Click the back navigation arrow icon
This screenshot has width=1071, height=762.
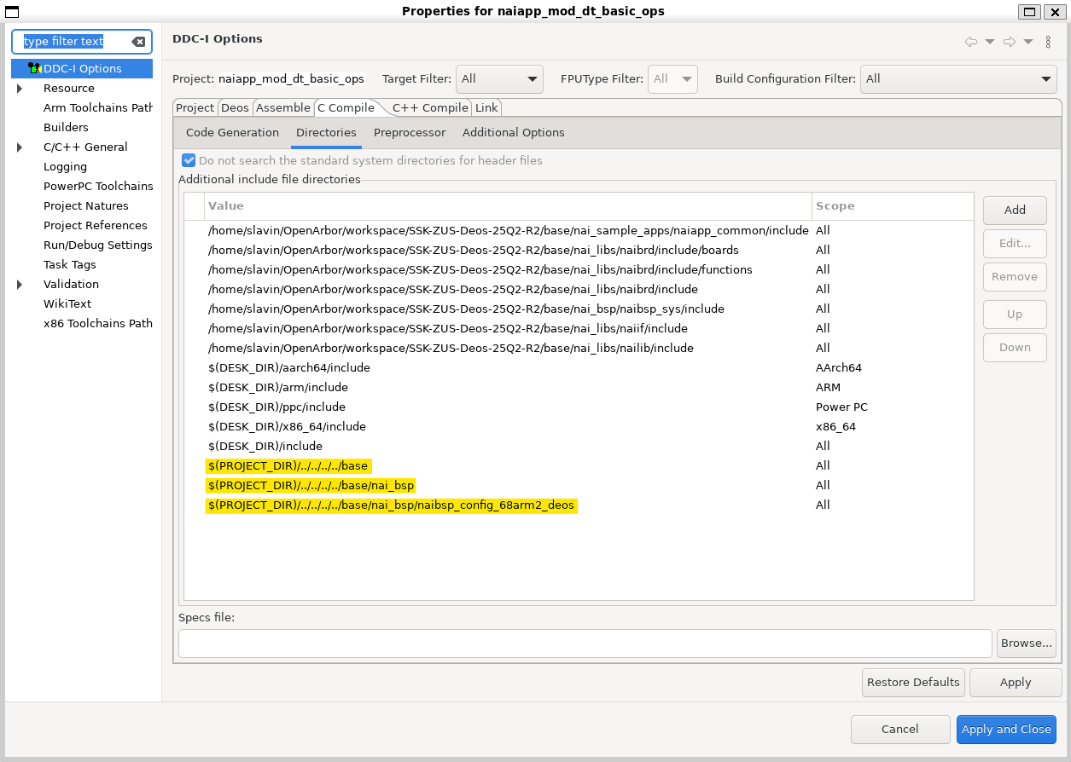[970, 42]
